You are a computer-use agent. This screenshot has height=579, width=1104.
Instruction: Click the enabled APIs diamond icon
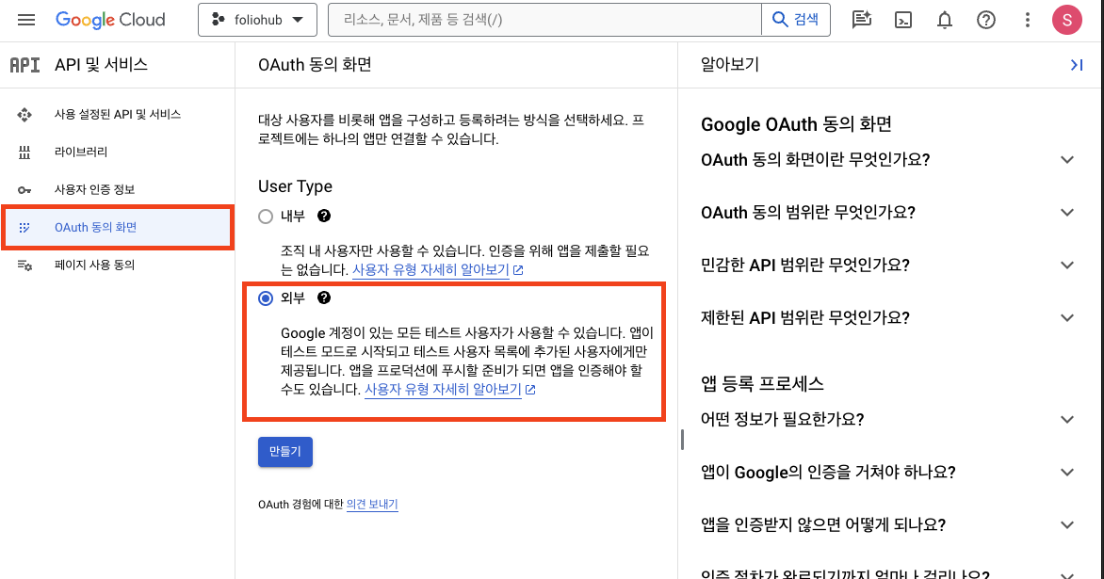coord(24,115)
